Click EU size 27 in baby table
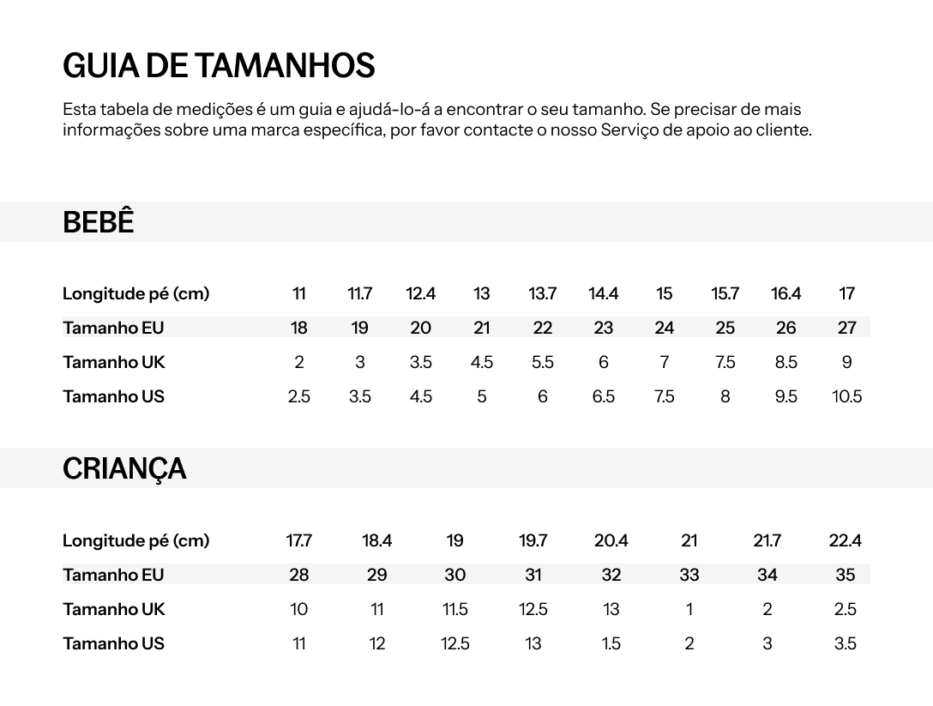The width and height of the screenshot is (933, 706). [x=846, y=328]
